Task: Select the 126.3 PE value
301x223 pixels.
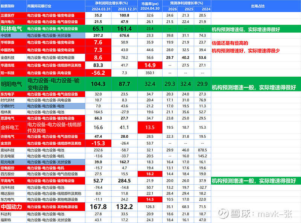Action: click(150, 207)
